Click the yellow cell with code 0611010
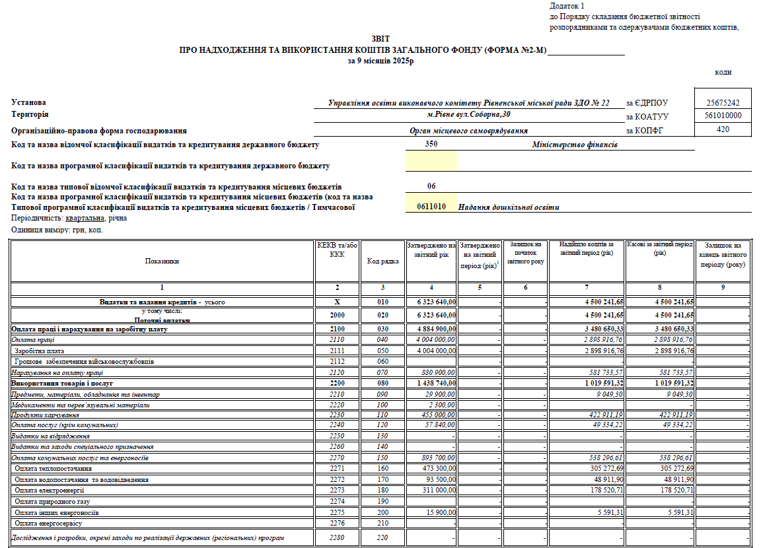 (x=431, y=207)
